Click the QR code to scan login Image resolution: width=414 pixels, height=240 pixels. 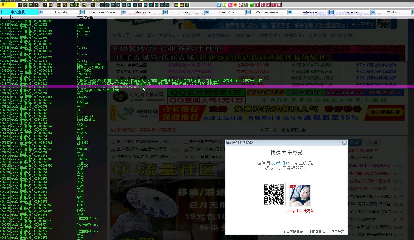point(274,194)
